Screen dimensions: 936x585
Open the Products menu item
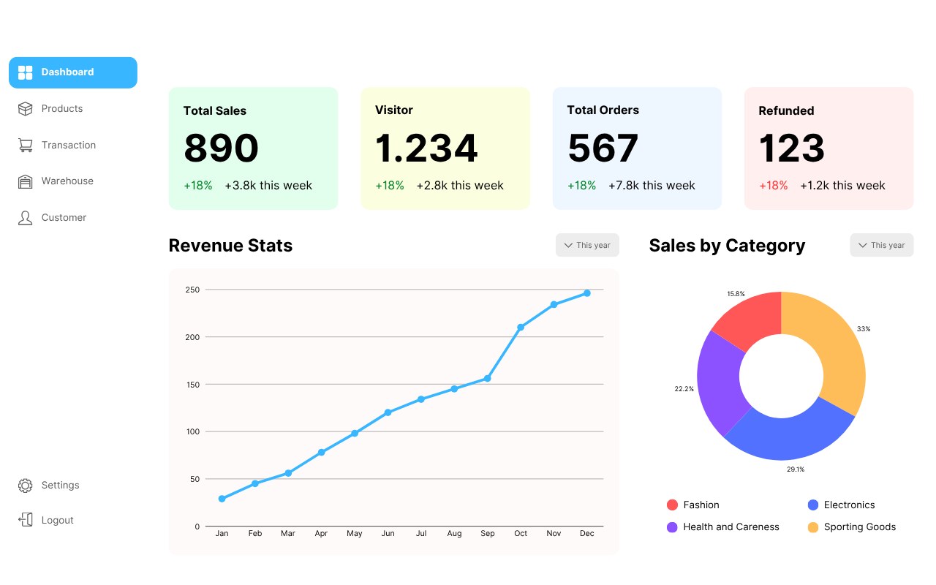(x=62, y=109)
